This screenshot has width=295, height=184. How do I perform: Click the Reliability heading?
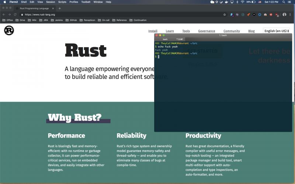[x=132, y=135]
